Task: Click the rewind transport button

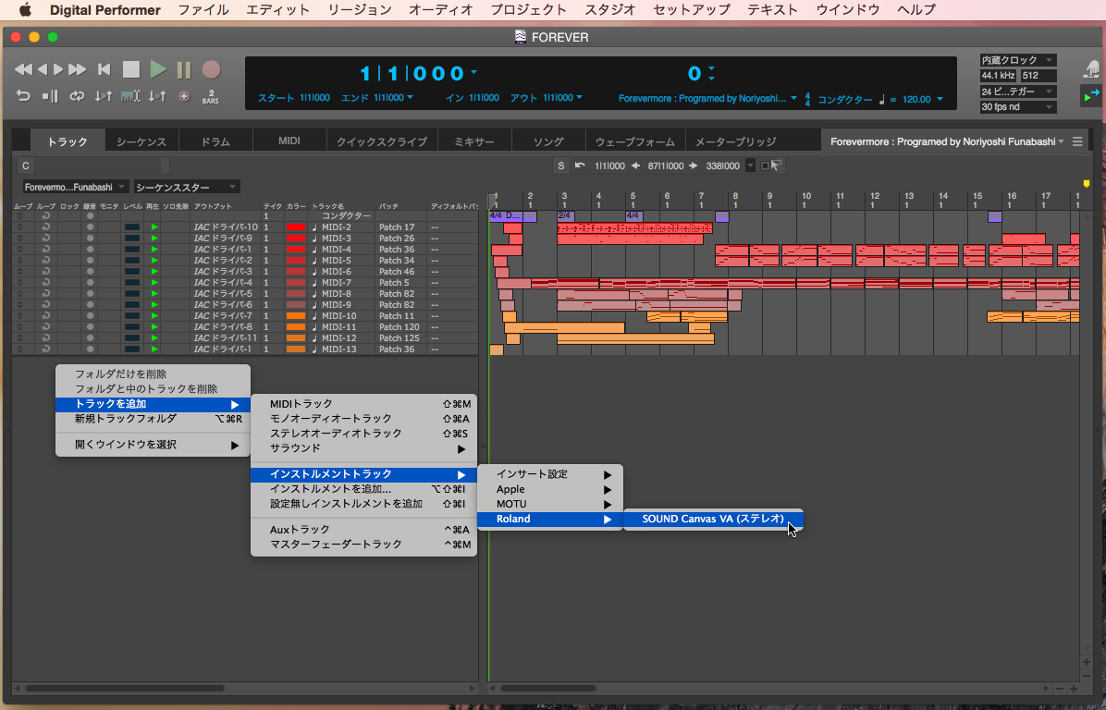Action: tap(22, 69)
